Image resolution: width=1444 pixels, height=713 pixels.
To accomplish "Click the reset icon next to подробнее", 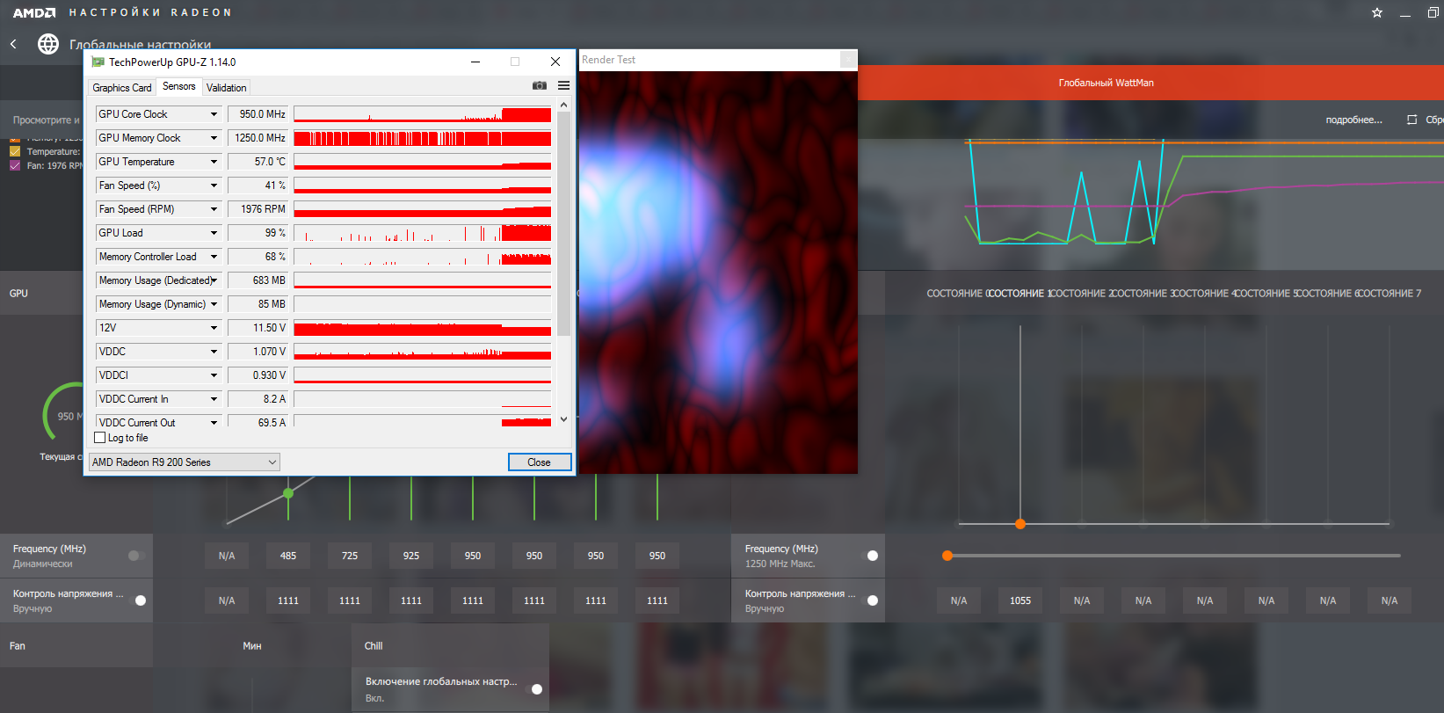I will (1411, 120).
